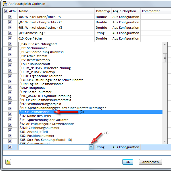Toggle the Aktiv checkbox in the highlighted bottom row
The image size is (171, 171).
point(10,147)
